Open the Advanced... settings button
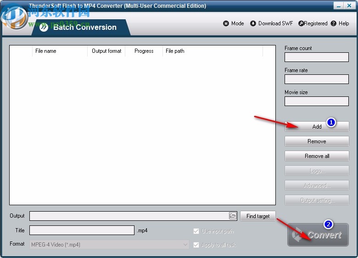This screenshot has width=358, height=258. [x=317, y=185]
